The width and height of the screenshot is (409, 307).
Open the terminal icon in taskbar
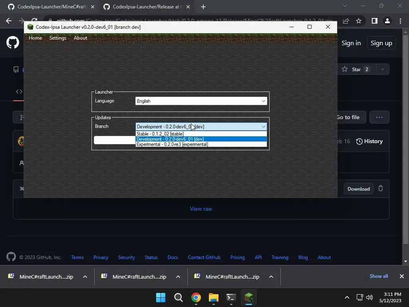coord(231,297)
